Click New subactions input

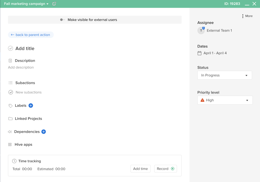tap(29, 92)
